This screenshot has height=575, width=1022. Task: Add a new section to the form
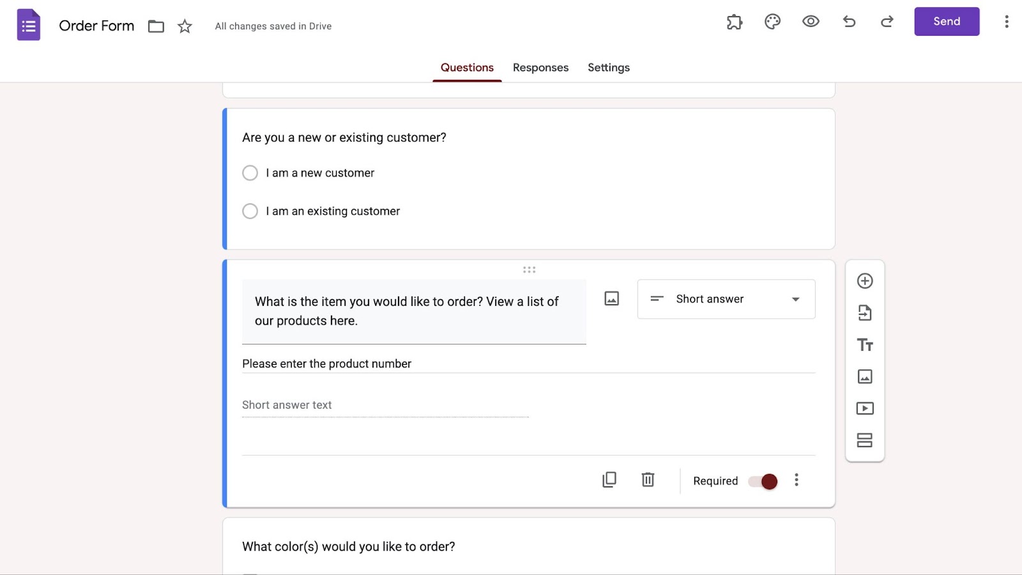[865, 440]
